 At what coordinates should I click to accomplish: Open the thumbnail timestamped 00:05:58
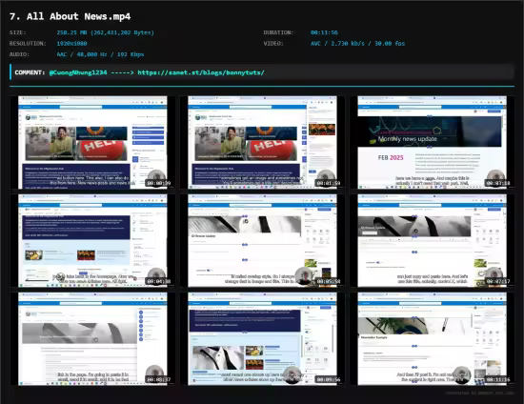262,241
